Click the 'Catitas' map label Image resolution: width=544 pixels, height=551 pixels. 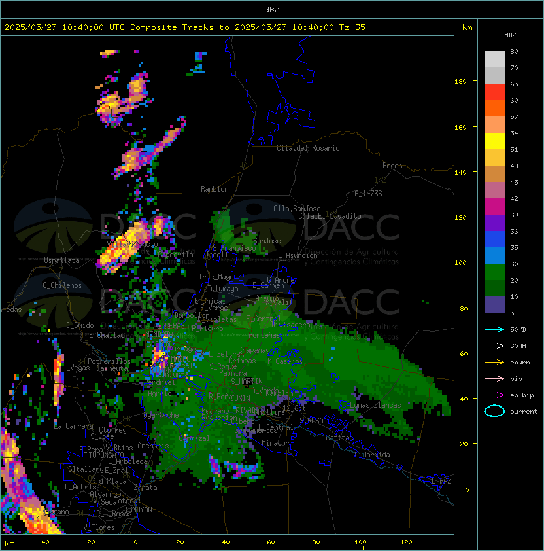(x=339, y=438)
